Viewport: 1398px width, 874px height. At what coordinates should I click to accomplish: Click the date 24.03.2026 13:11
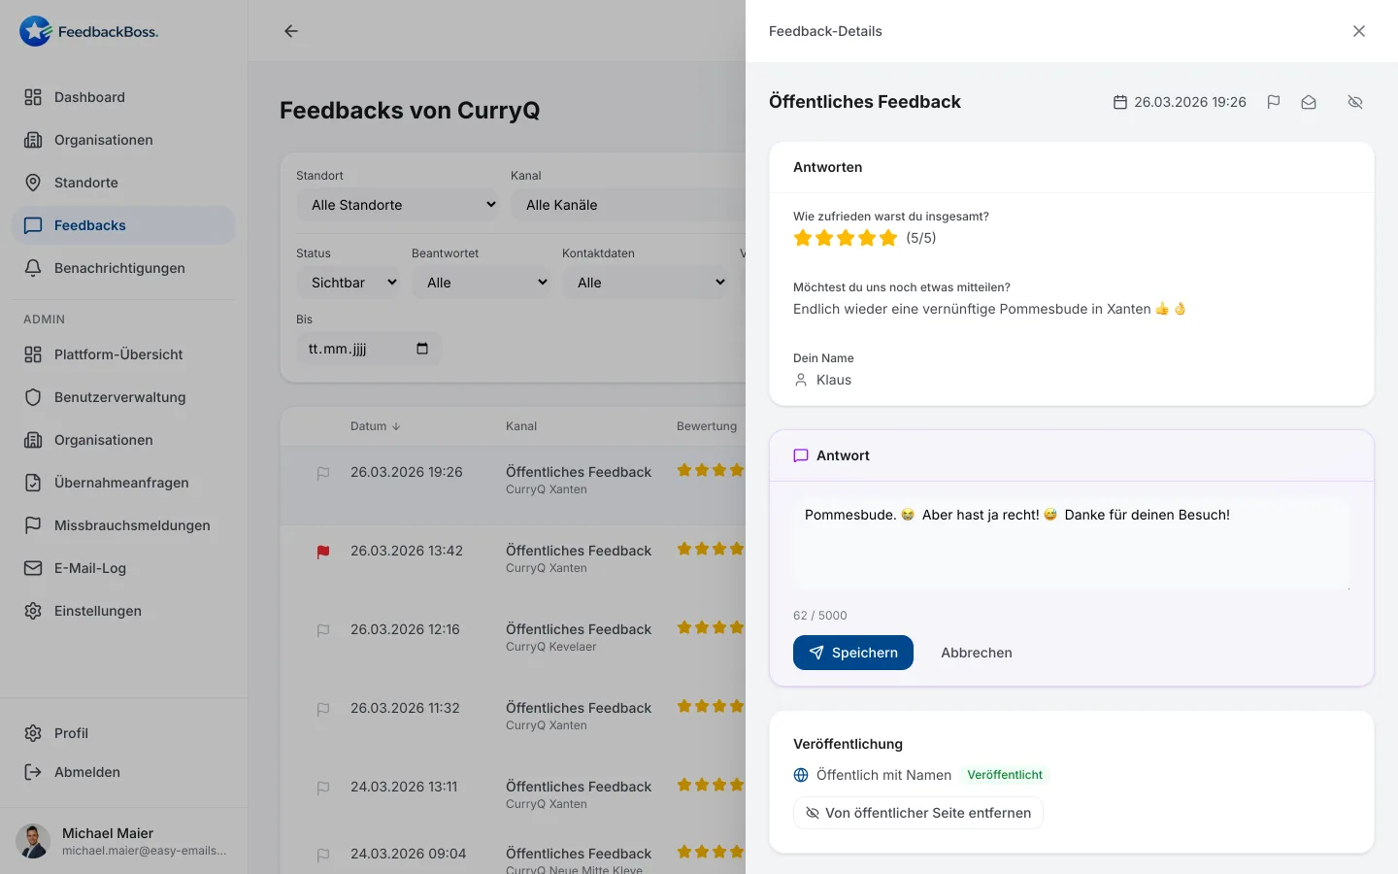(x=404, y=787)
